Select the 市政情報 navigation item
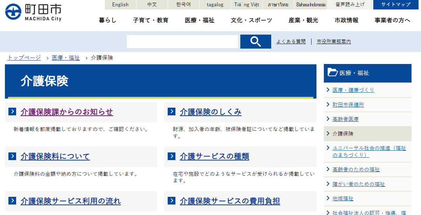Image resolution: width=421 pixels, height=215 pixels. point(346,20)
